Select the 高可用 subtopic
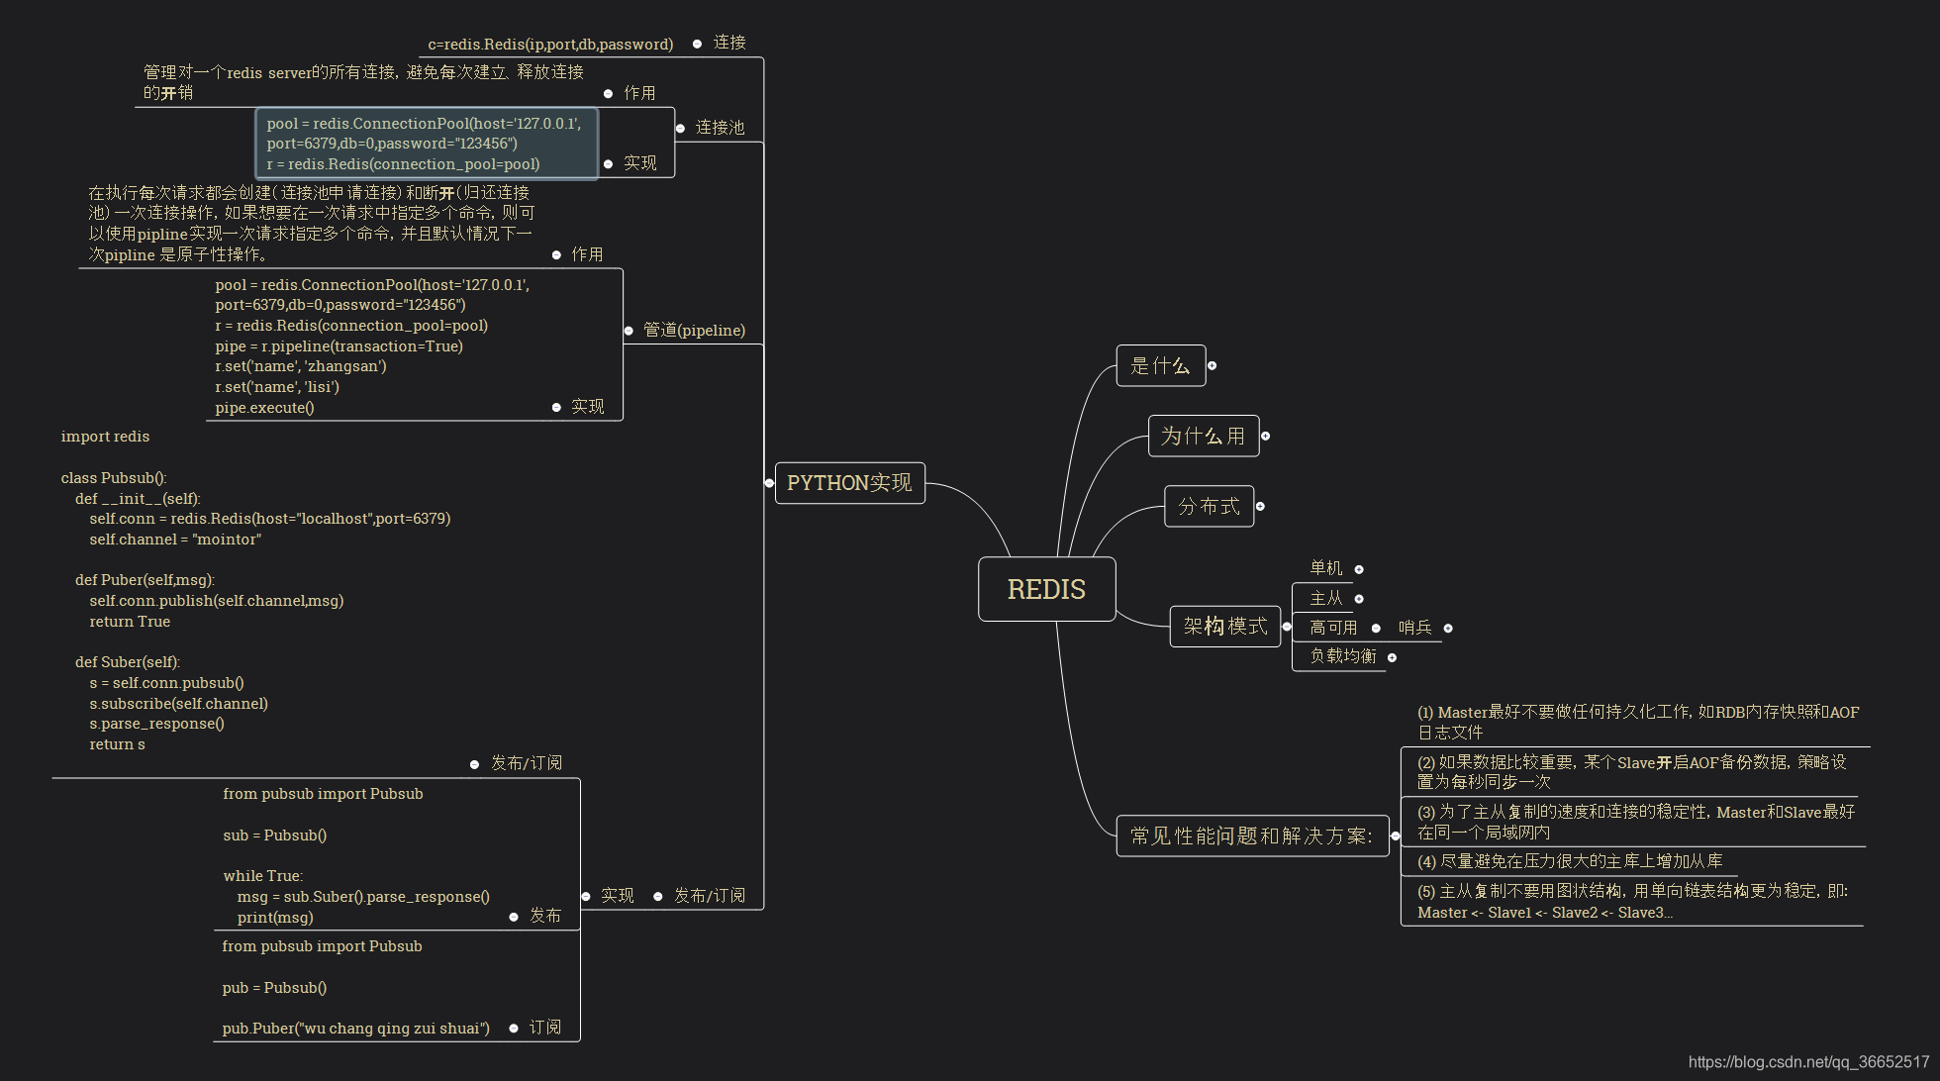The height and width of the screenshot is (1081, 1940). [1333, 627]
